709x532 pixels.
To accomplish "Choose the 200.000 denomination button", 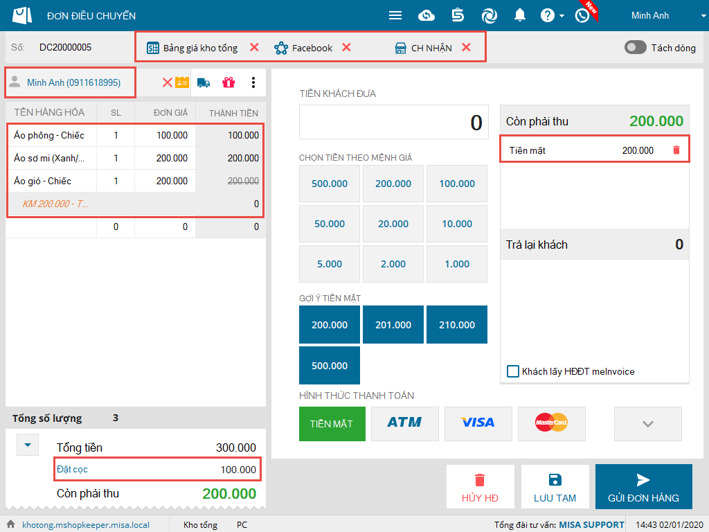I will tap(393, 184).
